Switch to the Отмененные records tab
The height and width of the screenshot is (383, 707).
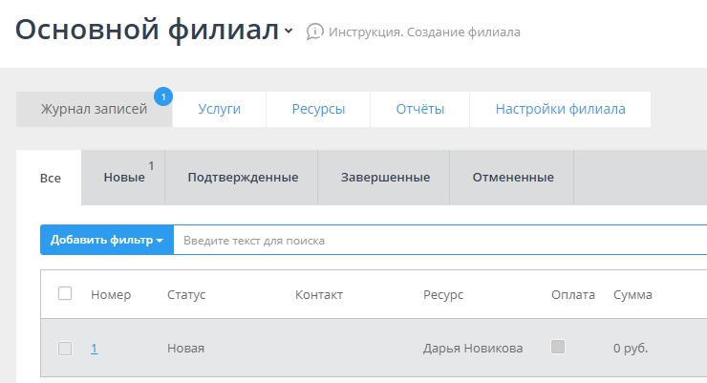pyautogui.click(x=513, y=178)
